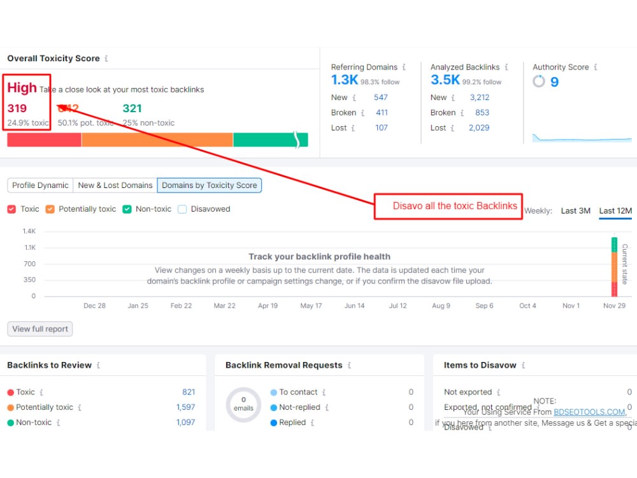This screenshot has width=637, height=478.
Task: Select Domains by Toxicity Score tab
Action: (x=209, y=185)
